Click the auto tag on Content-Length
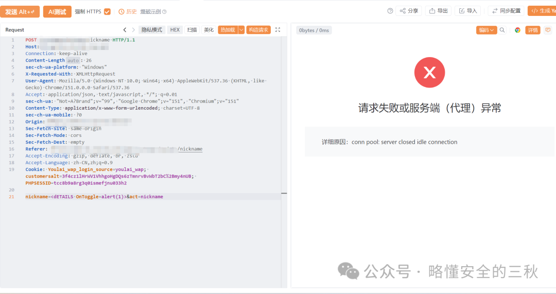Image resolution: width=556 pixels, height=294 pixels. (x=73, y=60)
